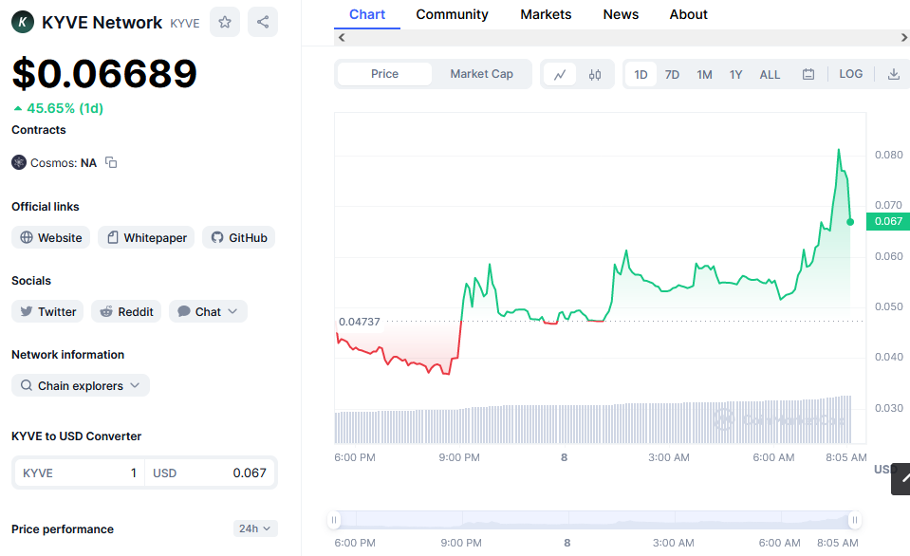Screen dimensions: 910x556
Task: Set chart range to 7D
Action: tap(672, 74)
